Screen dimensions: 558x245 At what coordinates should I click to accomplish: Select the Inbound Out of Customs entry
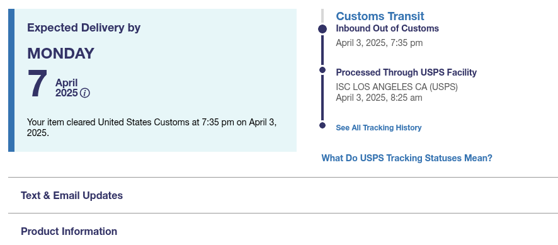click(x=387, y=28)
